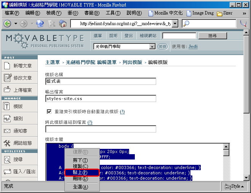This screenshot has height=193, width=251.
Task: Follow the 列出模版 breadcrumb link
Action: [x=132, y=62]
